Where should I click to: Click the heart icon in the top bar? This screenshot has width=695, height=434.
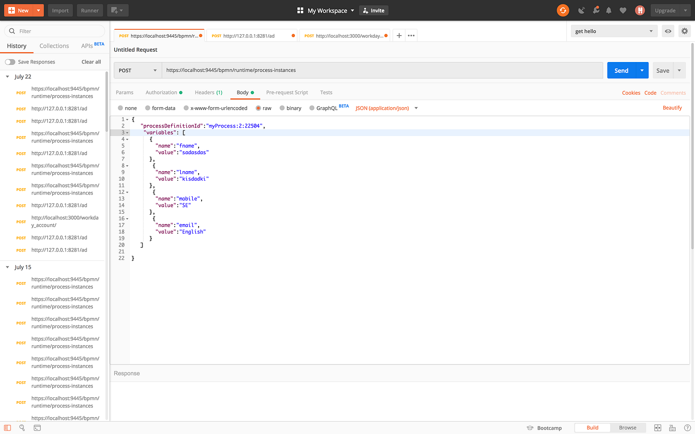(623, 10)
